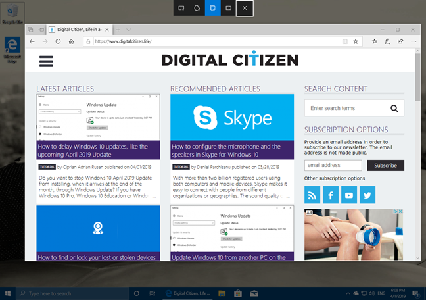Image resolution: width=426 pixels, height=300 pixels.
Task: Click the email address input
Action: (x=333, y=165)
